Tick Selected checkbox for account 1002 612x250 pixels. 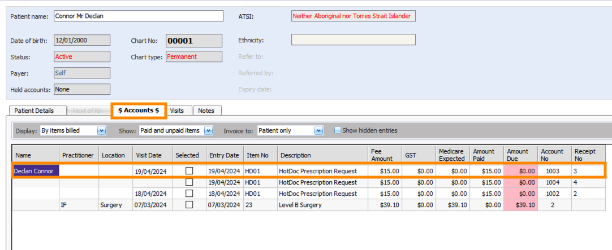[x=189, y=194]
